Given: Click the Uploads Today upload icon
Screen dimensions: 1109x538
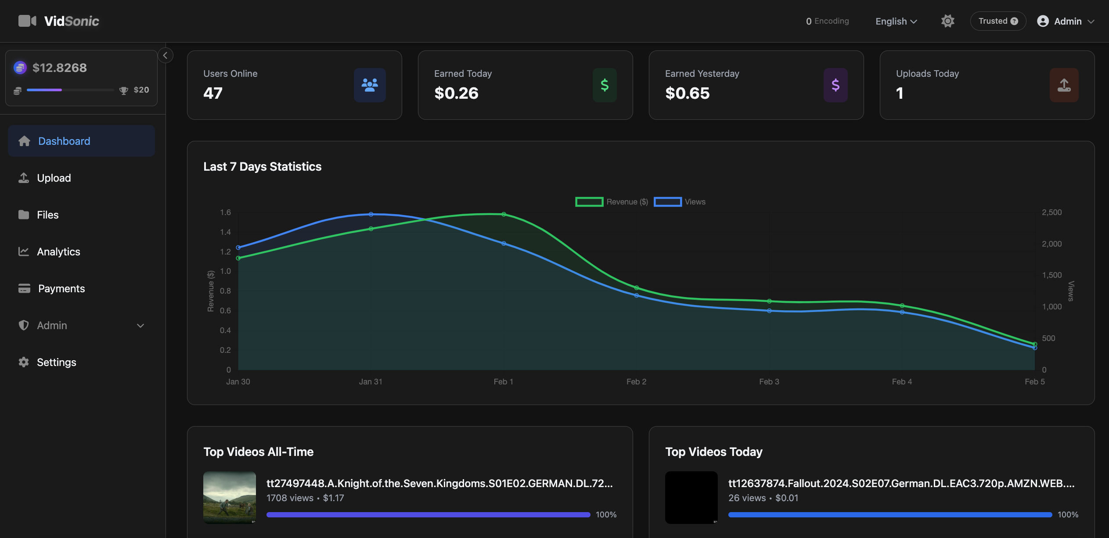Looking at the screenshot, I should coord(1064,85).
